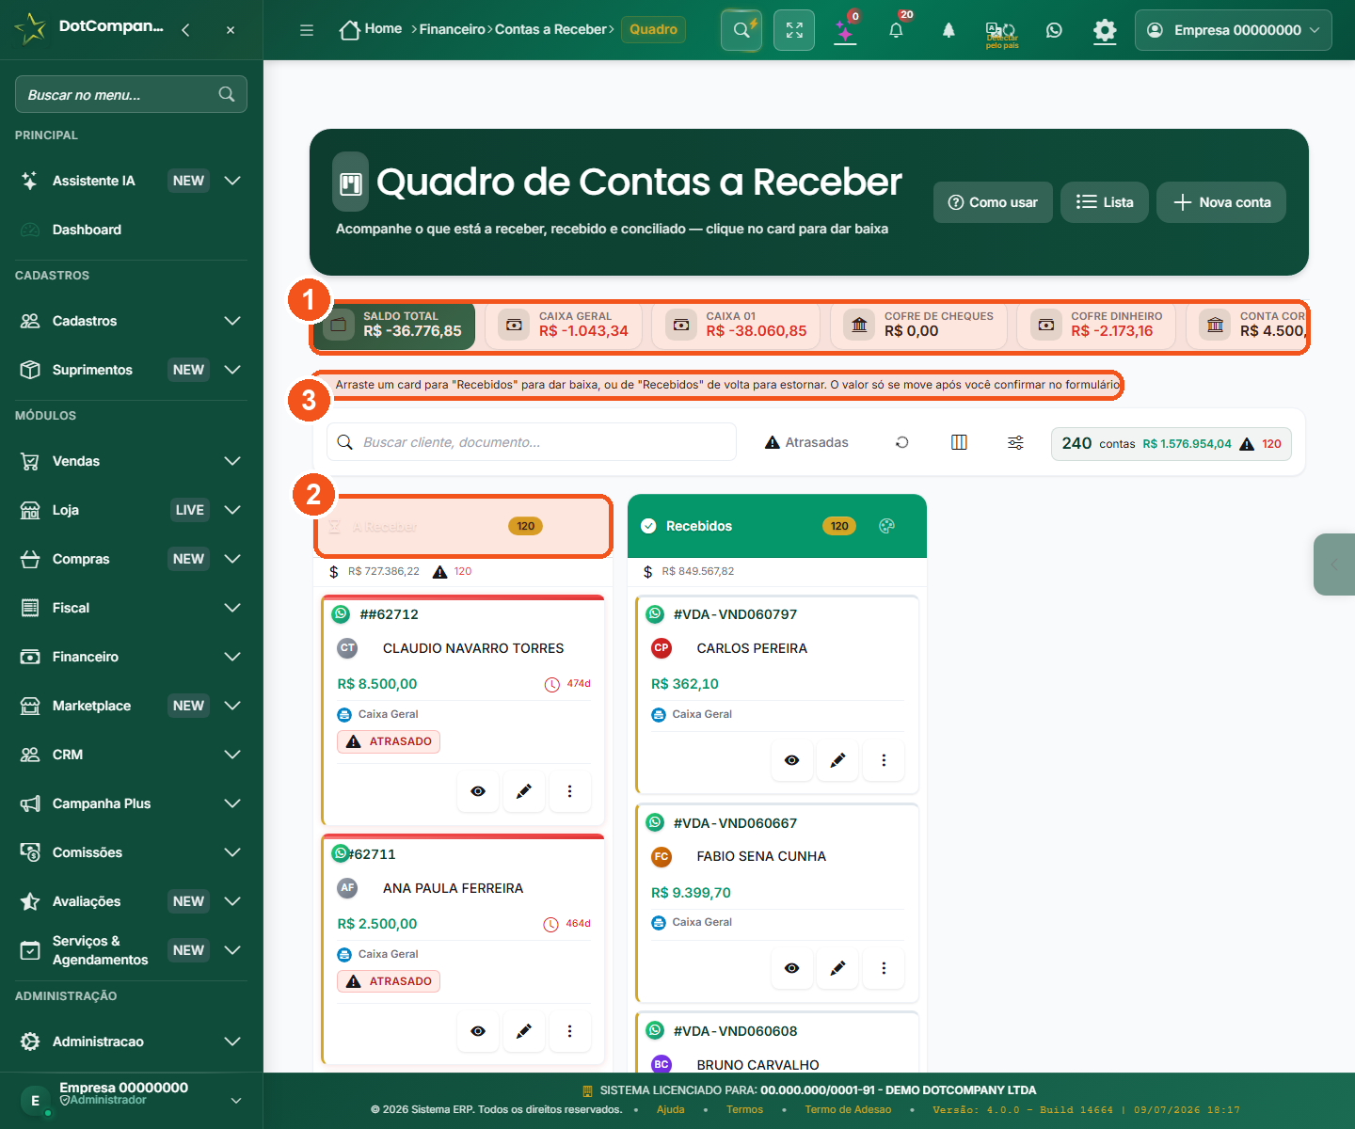Image resolution: width=1355 pixels, height=1129 pixels.
Task: View card #VDA-VND060797 with the eye icon
Action: pyautogui.click(x=791, y=760)
